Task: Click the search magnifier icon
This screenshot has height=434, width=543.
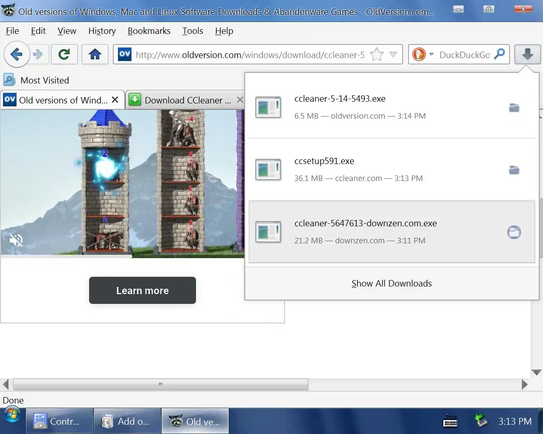Action: 500,54
